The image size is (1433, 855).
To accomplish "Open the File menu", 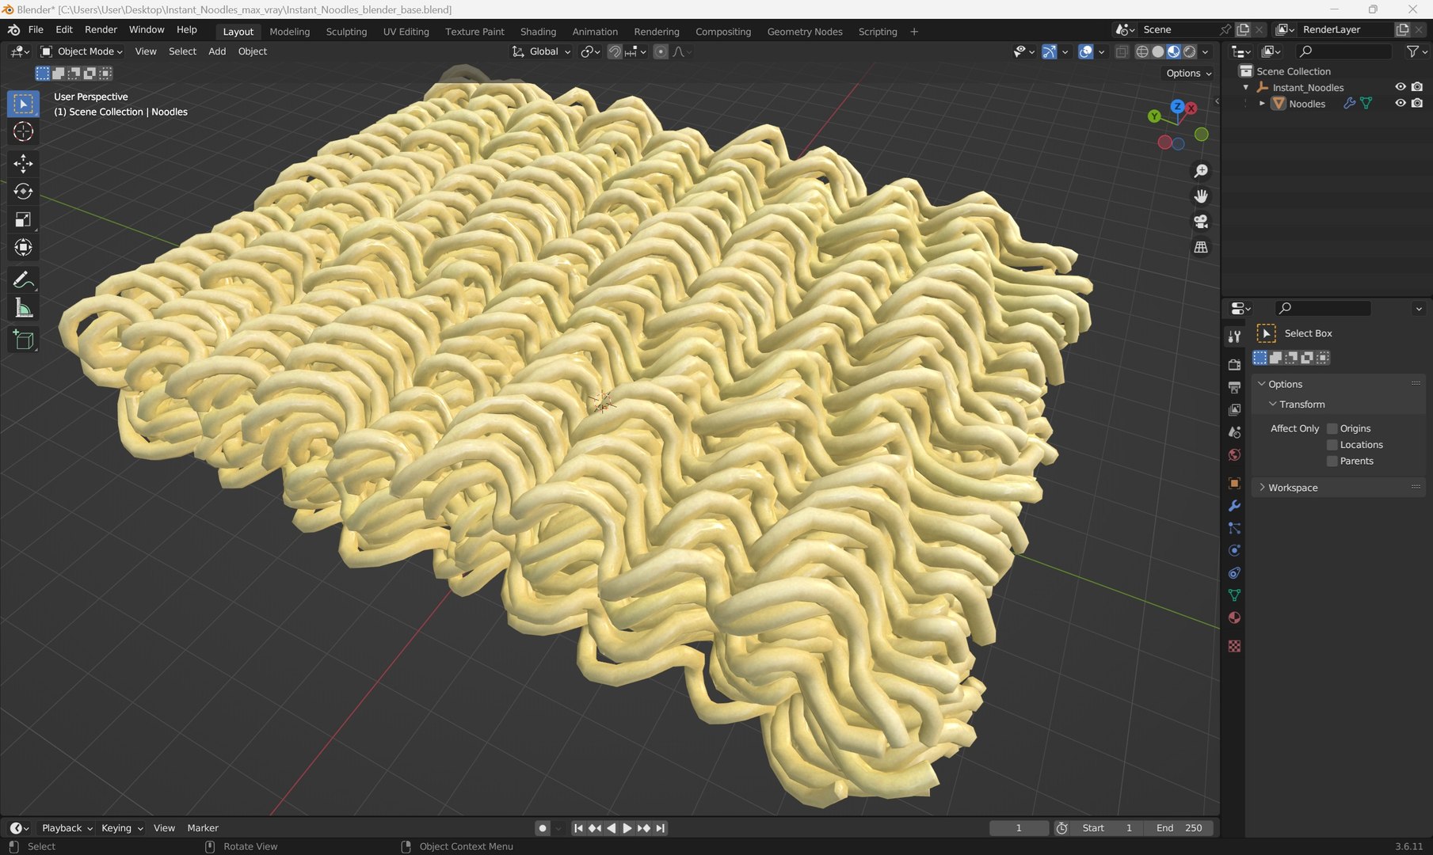I will click(36, 29).
